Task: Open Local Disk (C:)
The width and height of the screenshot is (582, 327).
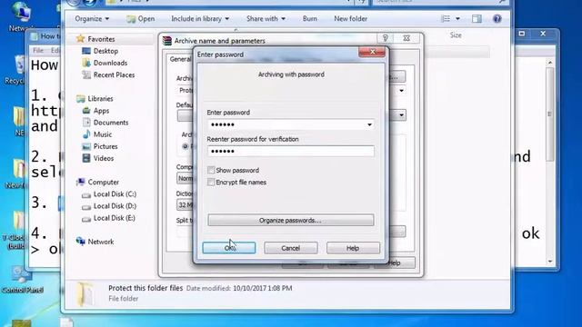Action: point(115,193)
